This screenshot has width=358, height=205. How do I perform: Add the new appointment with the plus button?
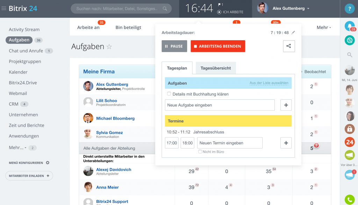pos(286,143)
